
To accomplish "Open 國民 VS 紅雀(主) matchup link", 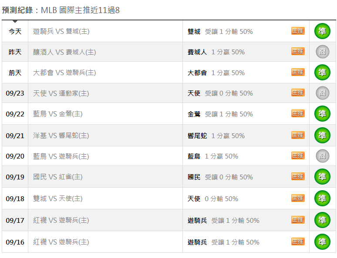I will tap(57, 177).
